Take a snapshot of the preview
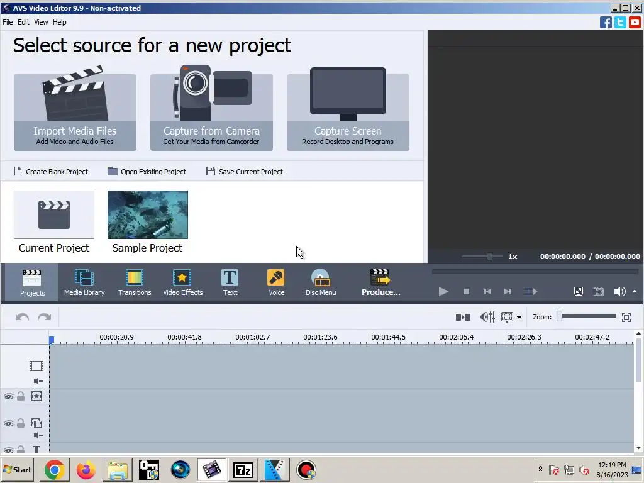Screen dimensions: 644x483 pos(599,292)
